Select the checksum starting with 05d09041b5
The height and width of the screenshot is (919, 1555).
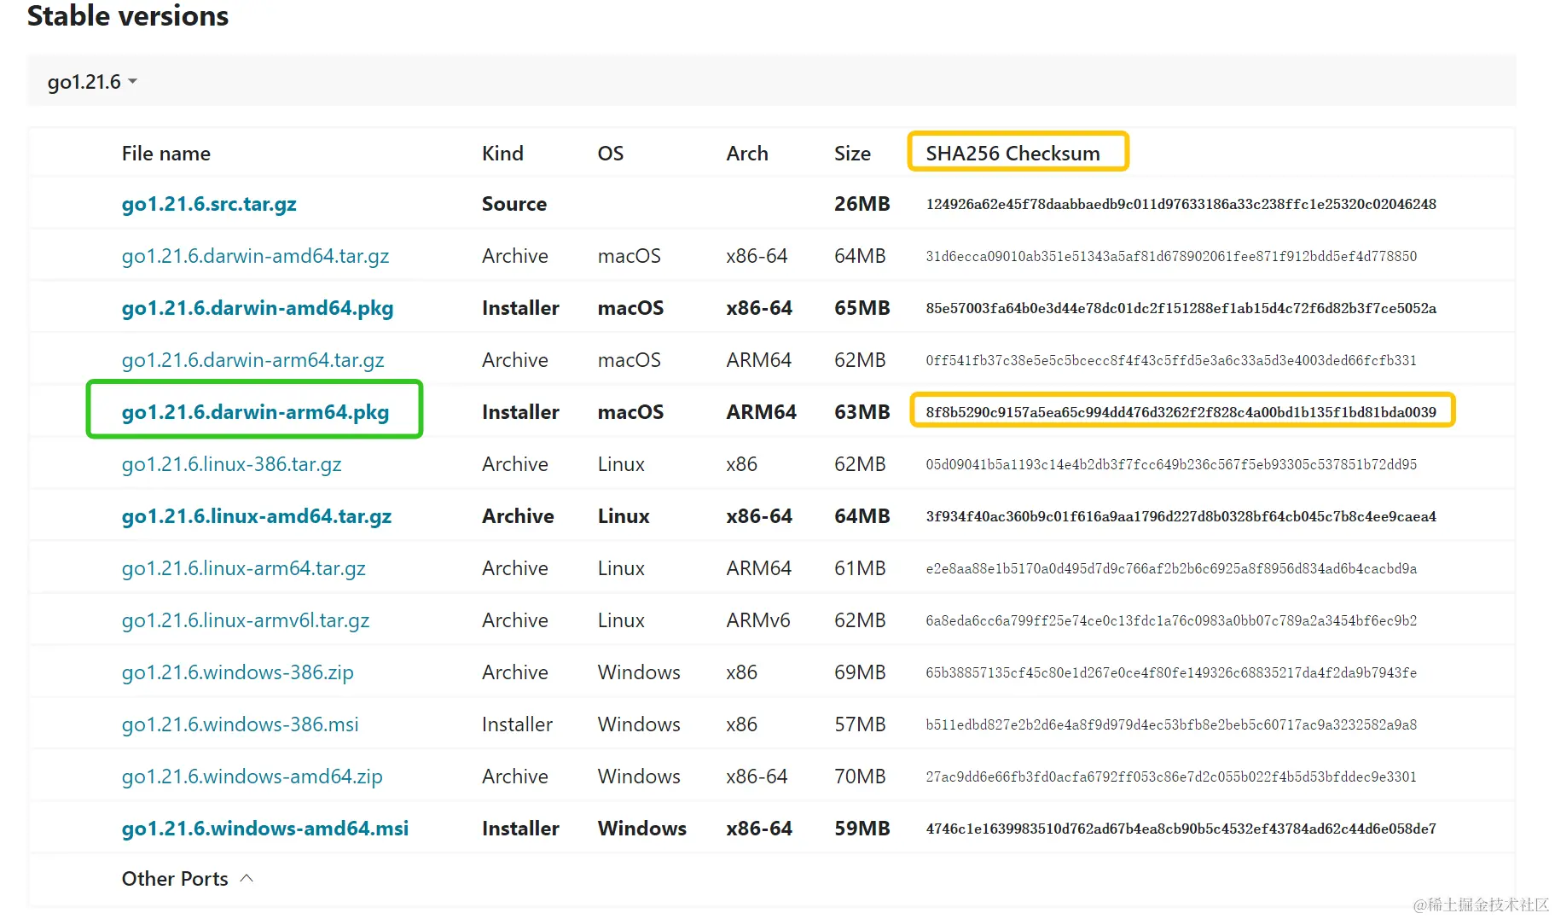(1171, 464)
